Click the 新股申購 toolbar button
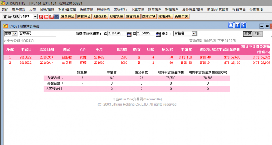272x145 pixels. click(x=181, y=17)
